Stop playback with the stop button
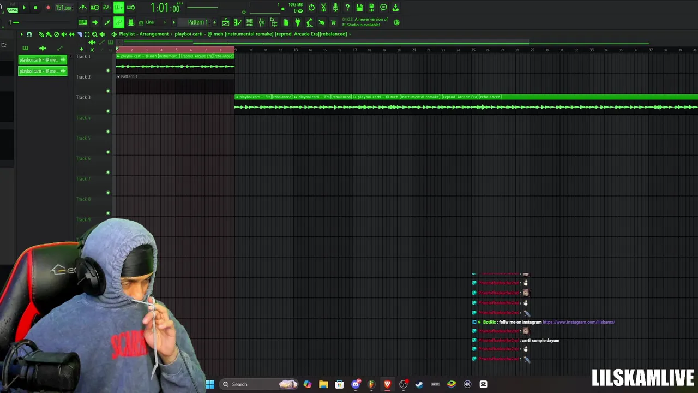Image resolution: width=698 pixels, height=393 pixels. click(35, 8)
